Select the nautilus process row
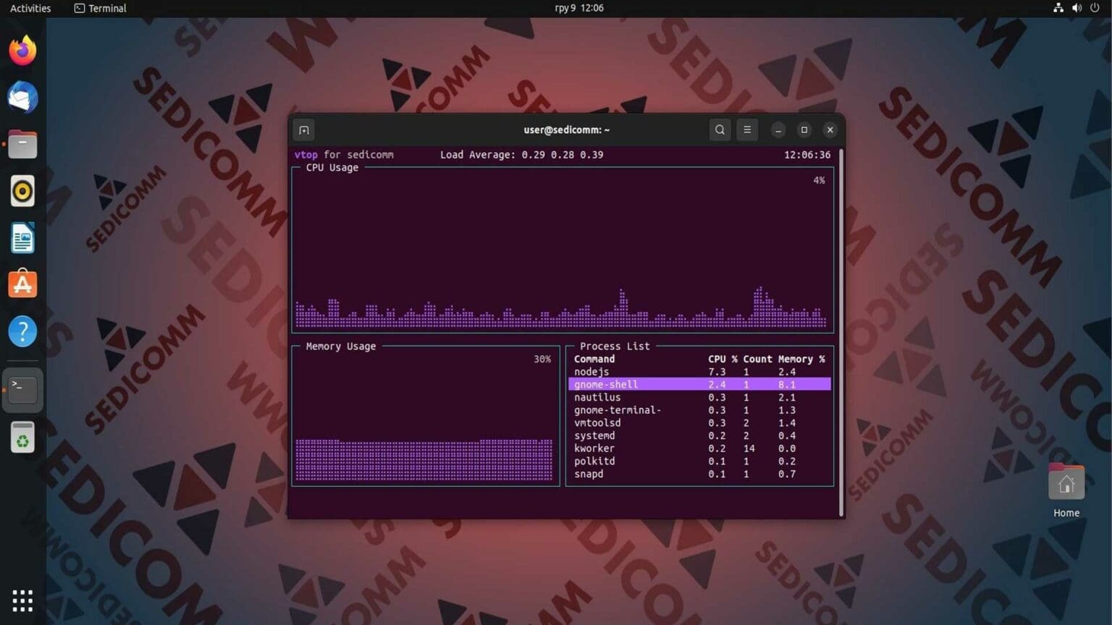Viewport: 1112px width, 625px height. pos(699,397)
